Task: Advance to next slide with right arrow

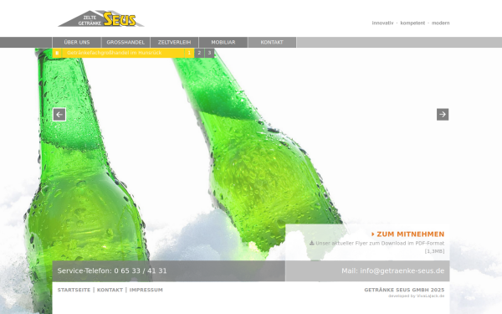Action: (443, 115)
